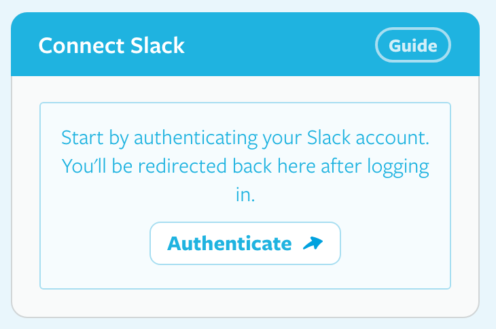Click the white card area below the box
The height and width of the screenshot is (329, 496).
click(x=245, y=302)
